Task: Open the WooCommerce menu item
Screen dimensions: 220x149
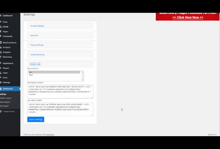Action: [10, 43]
